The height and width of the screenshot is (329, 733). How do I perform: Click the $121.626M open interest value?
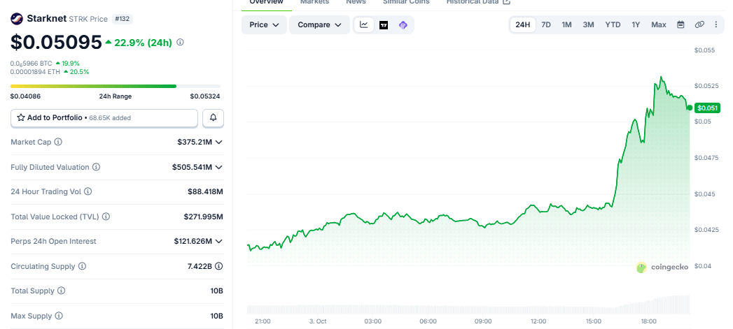193,241
